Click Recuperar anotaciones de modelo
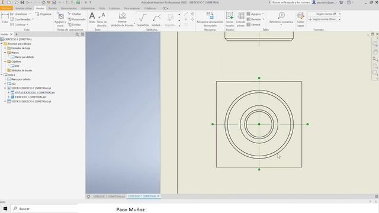The image size is (379, 213). (210, 20)
